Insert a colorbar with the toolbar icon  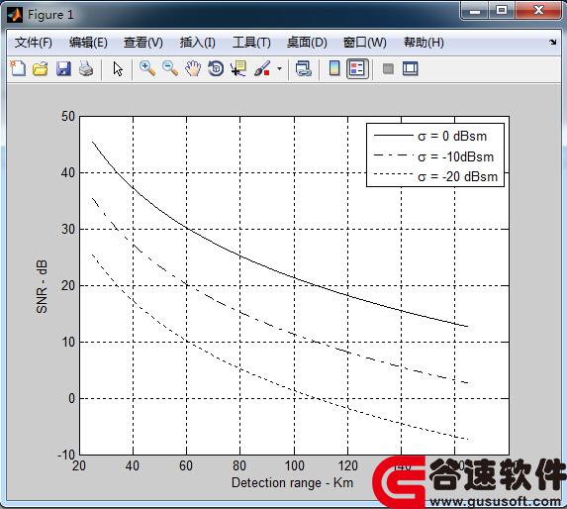coord(334,68)
